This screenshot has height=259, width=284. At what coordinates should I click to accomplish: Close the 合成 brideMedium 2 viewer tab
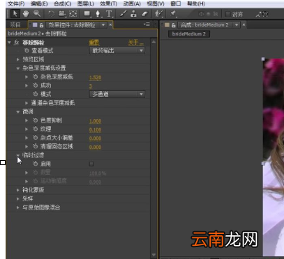pos(244,24)
